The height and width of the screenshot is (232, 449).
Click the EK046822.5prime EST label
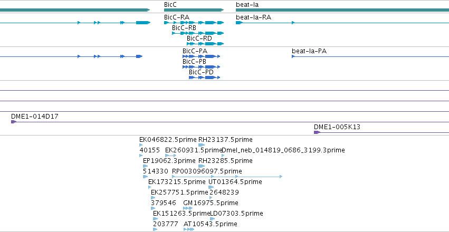pyautogui.click(x=168, y=140)
